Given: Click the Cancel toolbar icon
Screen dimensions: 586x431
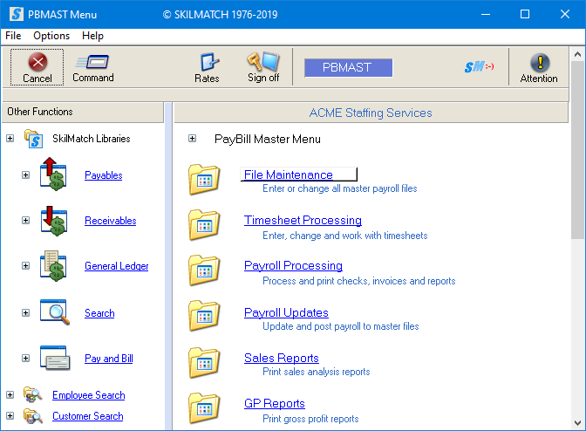Looking at the screenshot, I should pos(37,63).
